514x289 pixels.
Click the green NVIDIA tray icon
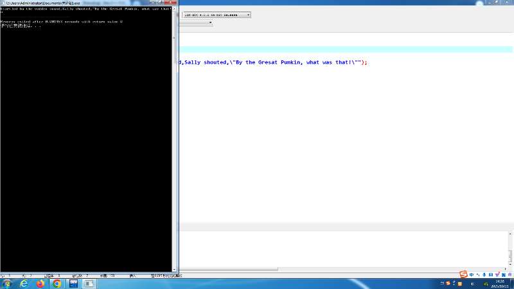(x=486, y=284)
